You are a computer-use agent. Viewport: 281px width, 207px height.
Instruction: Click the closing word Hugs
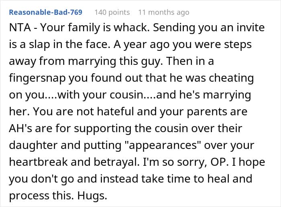pyautogui.click(x=92, y=196)
